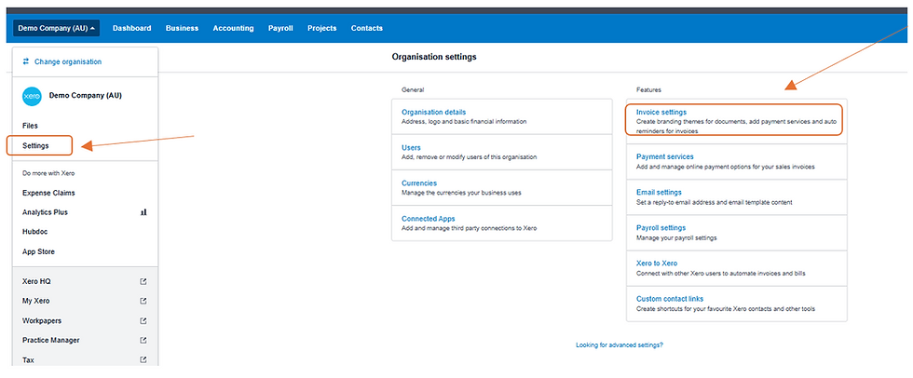
Task: Open Practice Manager
Action: tap(50, 340)
